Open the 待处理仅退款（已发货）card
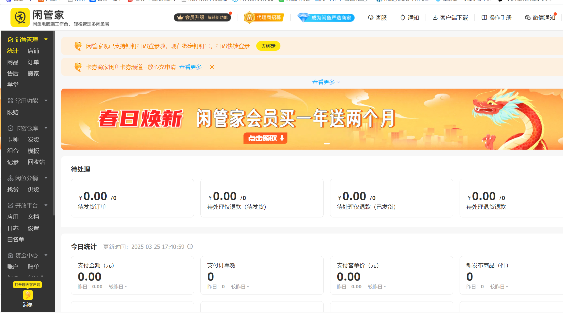 [x=392, y=198]
